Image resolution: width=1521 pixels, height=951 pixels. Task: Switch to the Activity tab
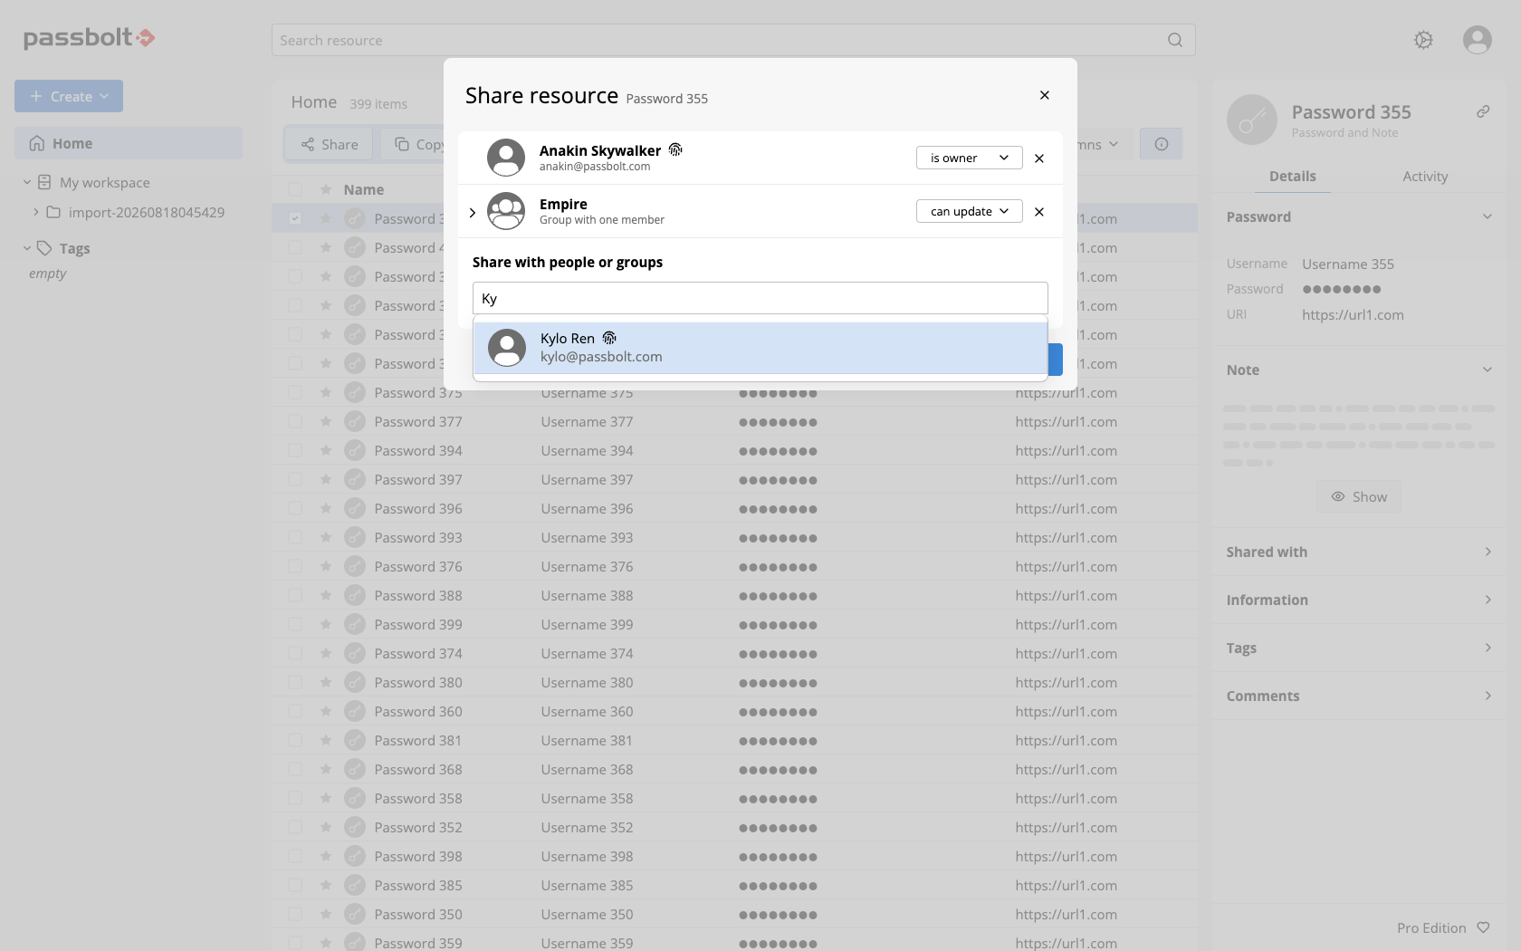point(1425,176)
